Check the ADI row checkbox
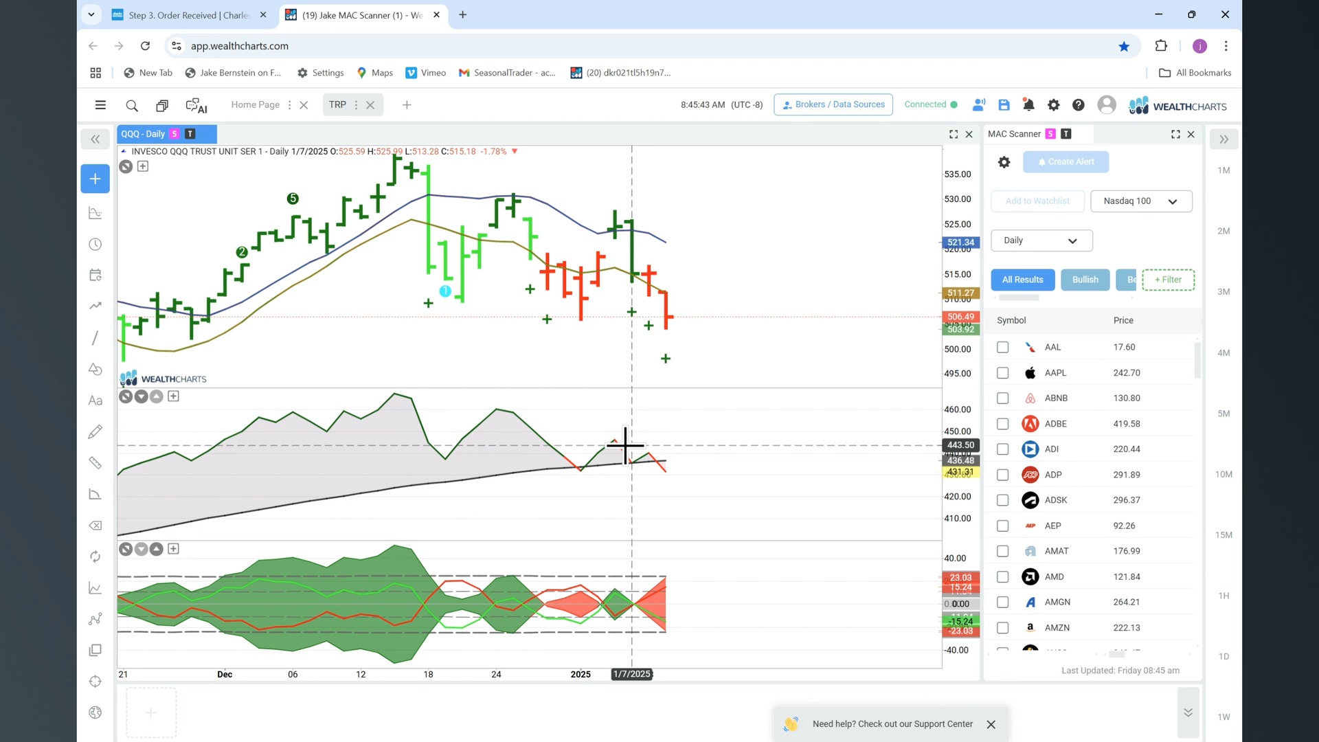This screenshot has height=742, width=1319. click(x=1002, y=449)
